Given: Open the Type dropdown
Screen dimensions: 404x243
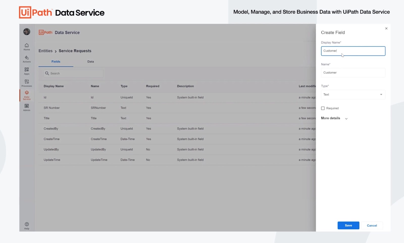Looking at the screenshot, I should tap(353, 95).
